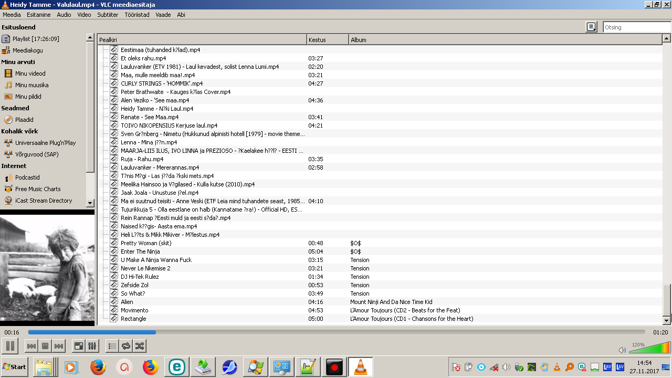Enable shuffle random playback
This screenshot has height=378, width=672.
tap(139, 346)
